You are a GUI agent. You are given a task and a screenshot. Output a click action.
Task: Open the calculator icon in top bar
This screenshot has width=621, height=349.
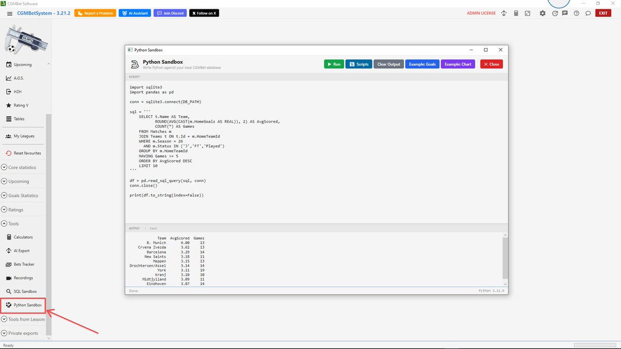[516, 13]
